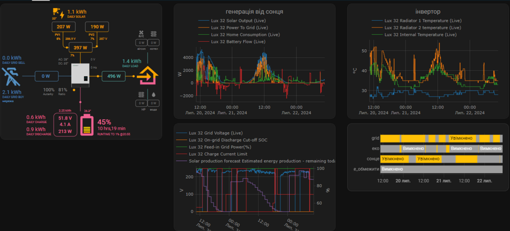Viewport: 510px width, 231px height.
Task: Open the 496 W home load box
Action: click(x=114, y=76)
